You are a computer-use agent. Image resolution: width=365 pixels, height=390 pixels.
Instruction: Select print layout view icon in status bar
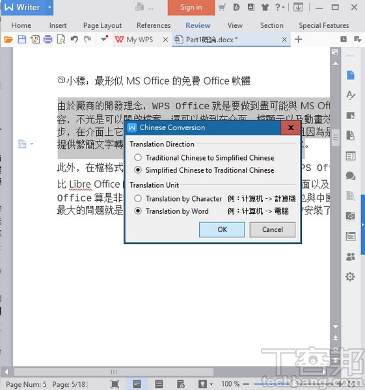pyautogui.click(x=137, y=383)
